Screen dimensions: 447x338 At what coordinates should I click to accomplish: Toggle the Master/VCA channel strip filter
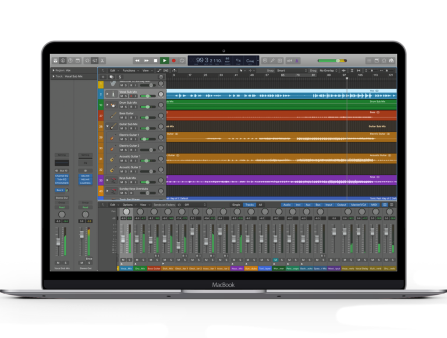pyautogui.click(x=359, y=205)
